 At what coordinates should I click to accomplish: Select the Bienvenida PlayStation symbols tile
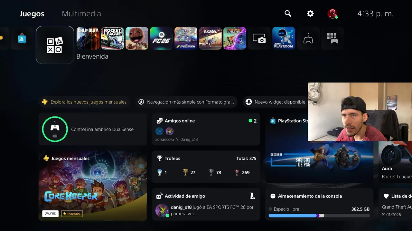click(55, 45)
